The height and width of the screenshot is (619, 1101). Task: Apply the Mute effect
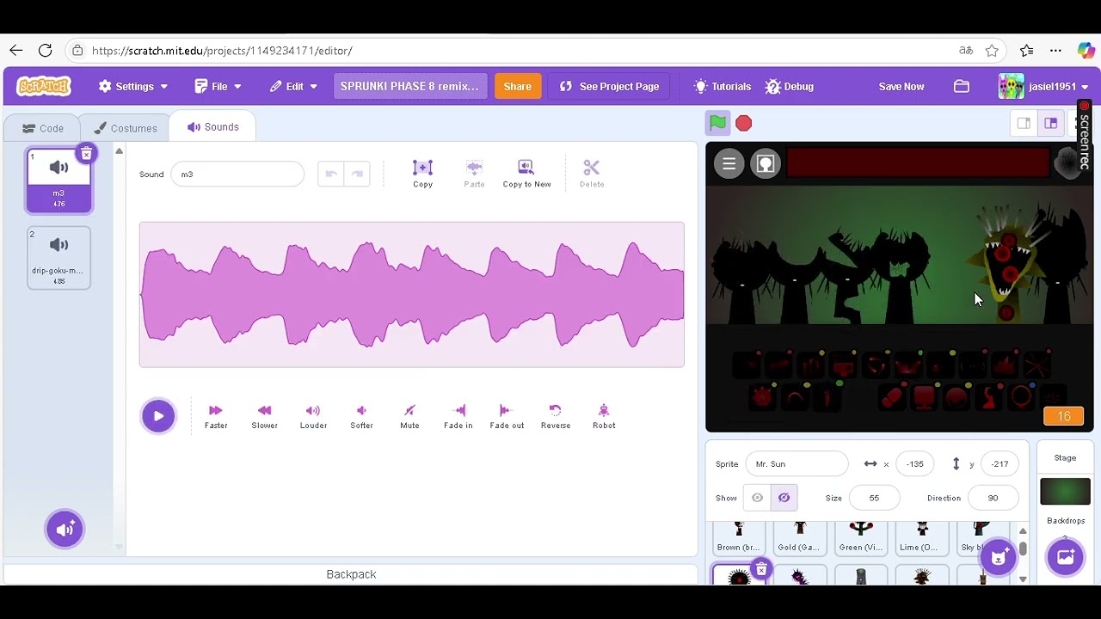(409, 417)
